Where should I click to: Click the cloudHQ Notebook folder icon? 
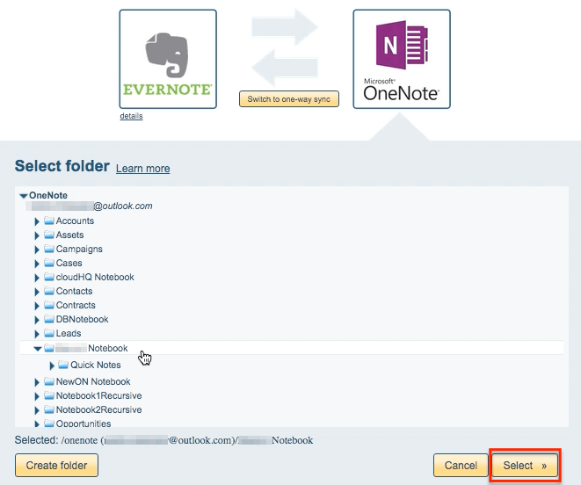49,277
